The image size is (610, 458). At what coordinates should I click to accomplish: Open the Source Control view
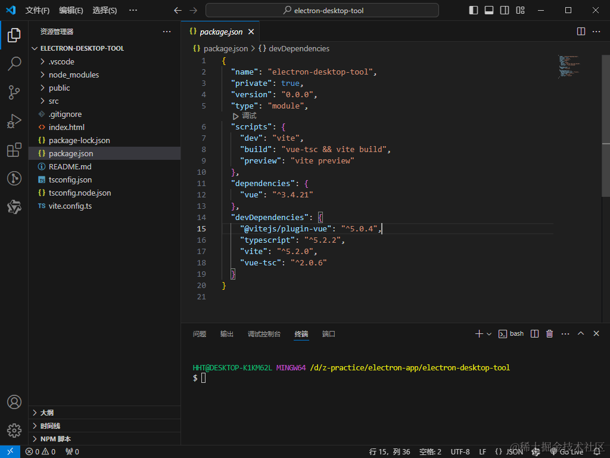(14, 92)
